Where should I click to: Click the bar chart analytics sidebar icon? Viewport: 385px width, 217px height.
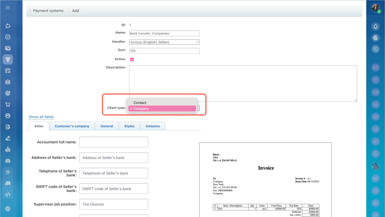(8, 149)
